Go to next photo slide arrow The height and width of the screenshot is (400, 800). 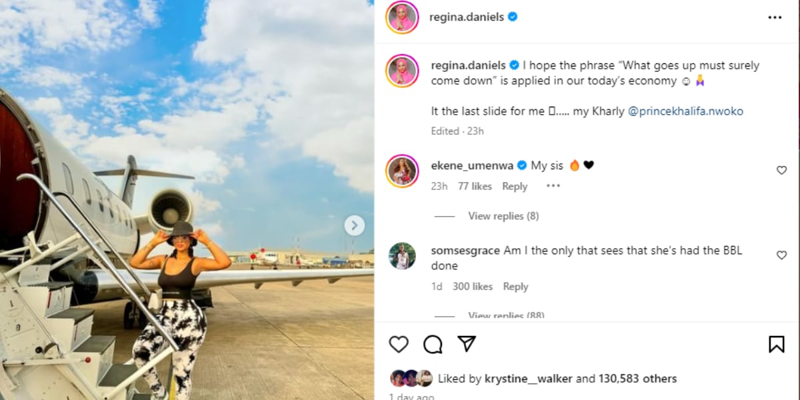pos(354,225)
